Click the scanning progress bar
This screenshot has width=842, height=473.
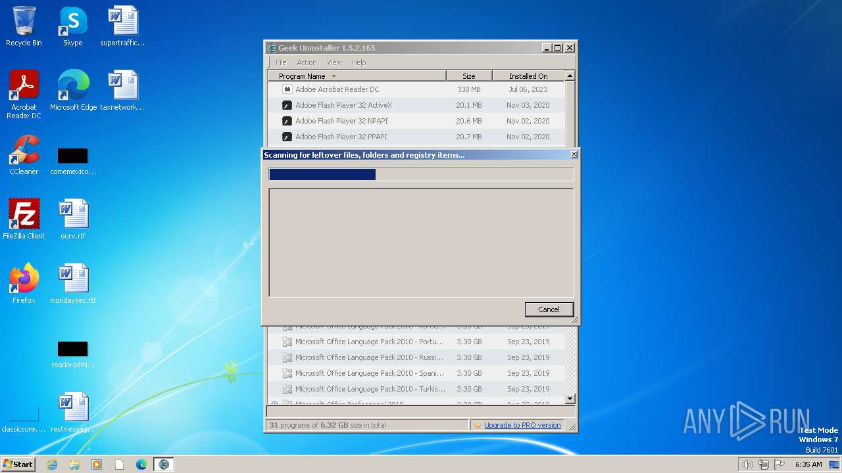(x=421, y=174)
